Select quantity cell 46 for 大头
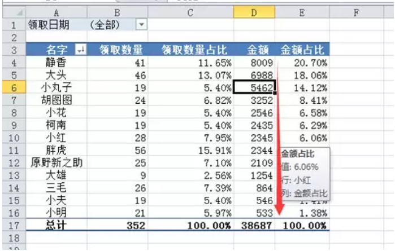Image resolution: width=395 pixels, height=251 pixels. pos(118,75)
